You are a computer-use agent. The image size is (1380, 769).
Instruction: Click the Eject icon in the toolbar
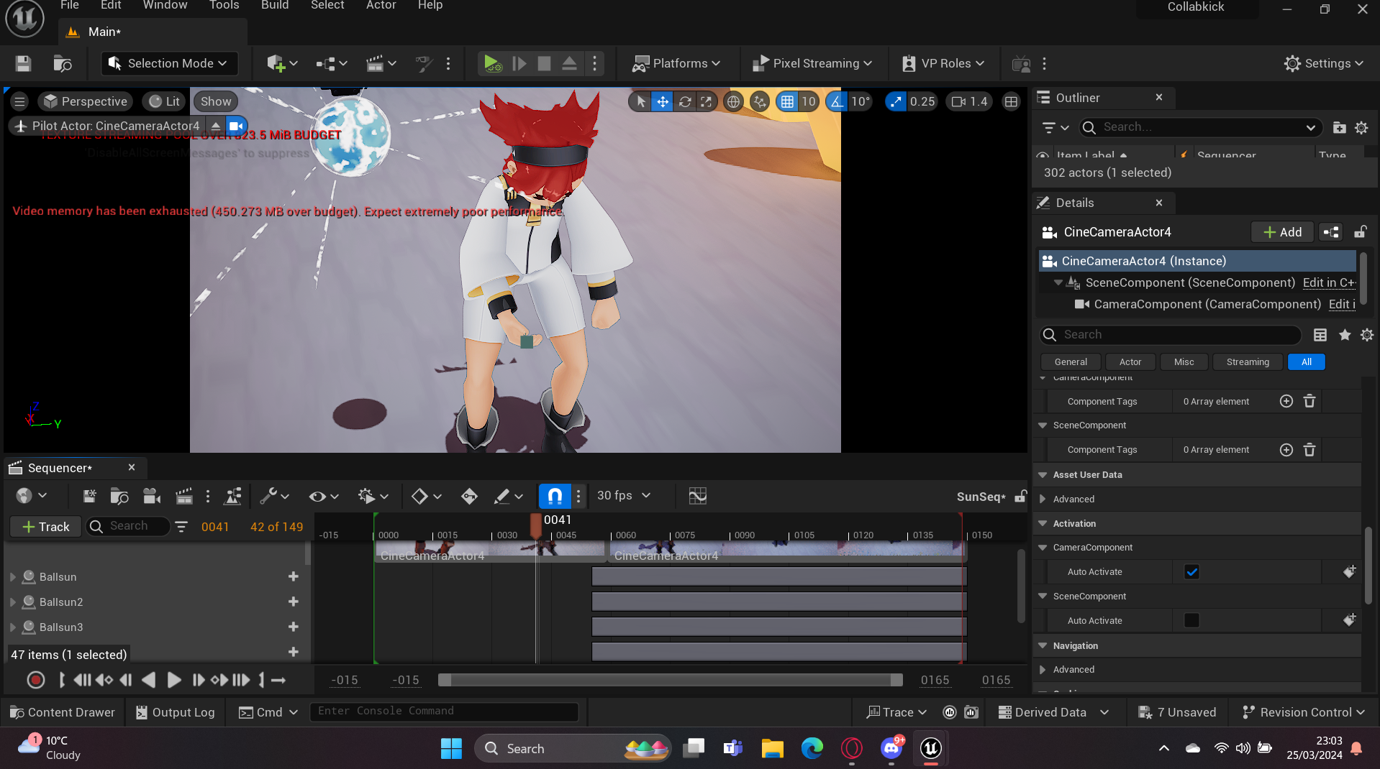pos(569,63)
